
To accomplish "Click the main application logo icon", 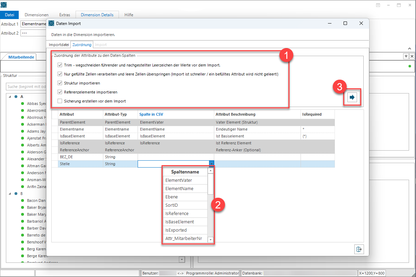I will point(4,5).
